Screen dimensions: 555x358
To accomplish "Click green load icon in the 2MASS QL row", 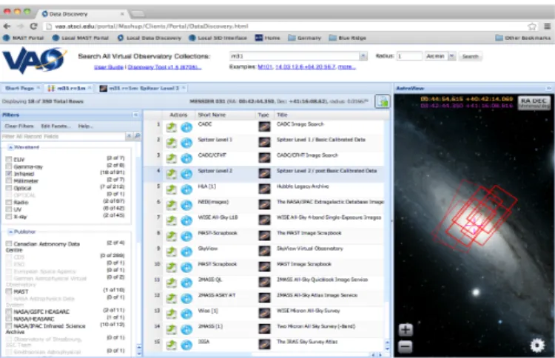I will (172, 283).
